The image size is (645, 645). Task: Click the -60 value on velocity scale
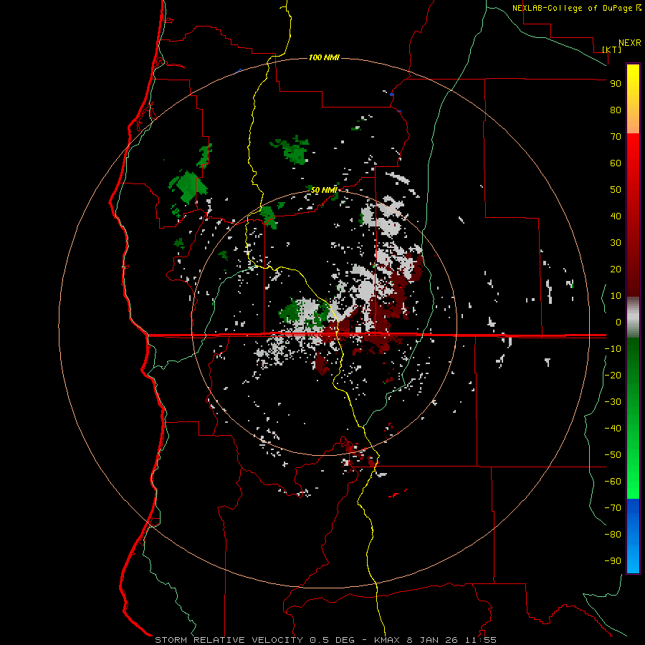pos(613,482)
